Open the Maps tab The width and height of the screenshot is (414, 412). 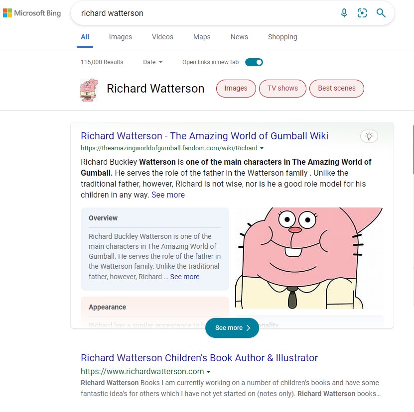202,37
